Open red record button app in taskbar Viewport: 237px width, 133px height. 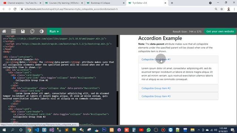[163, 130]
